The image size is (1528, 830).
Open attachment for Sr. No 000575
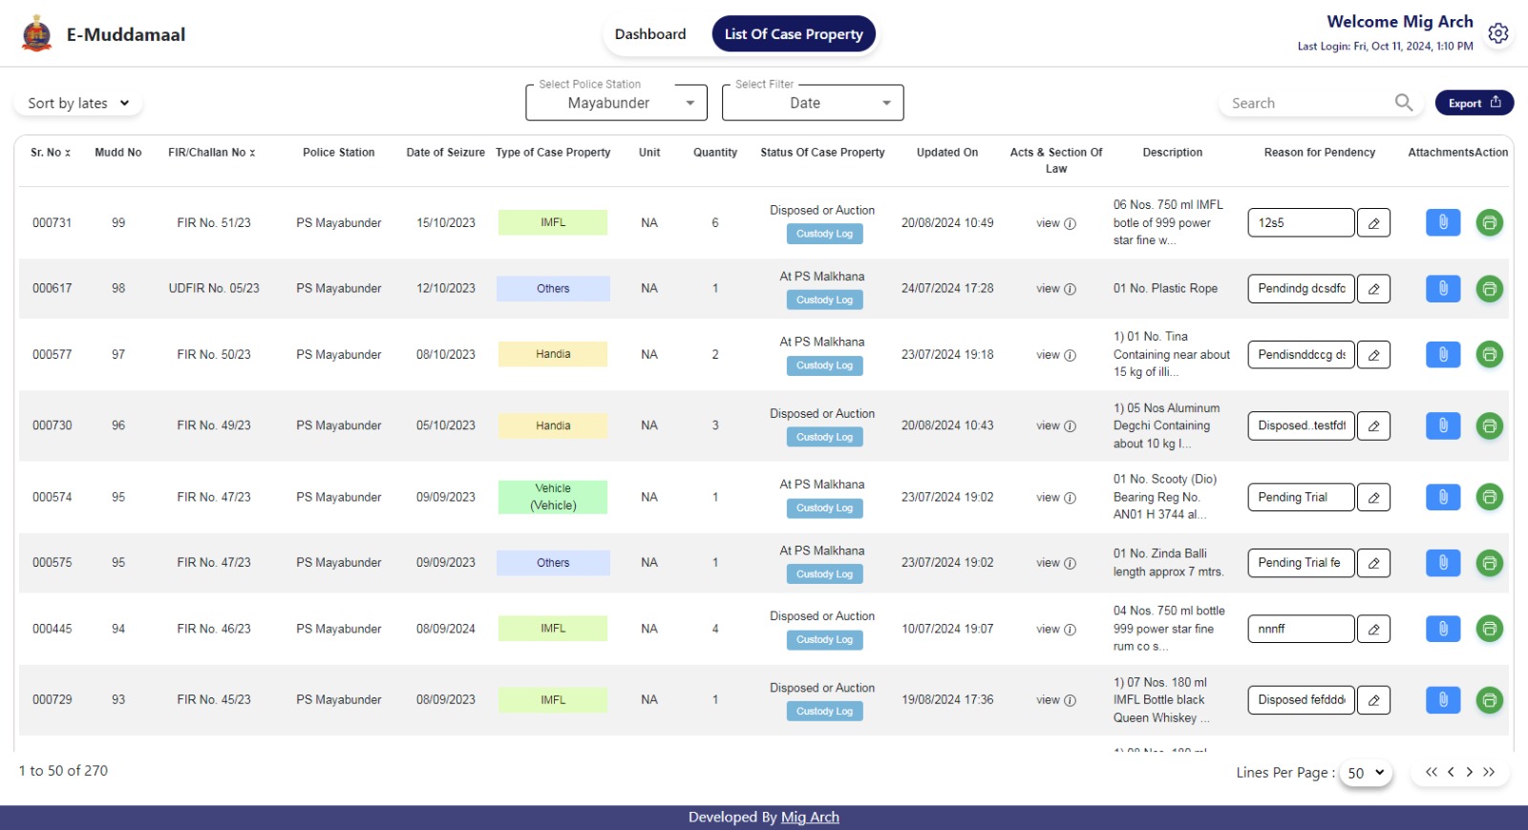pos(1443,563)
